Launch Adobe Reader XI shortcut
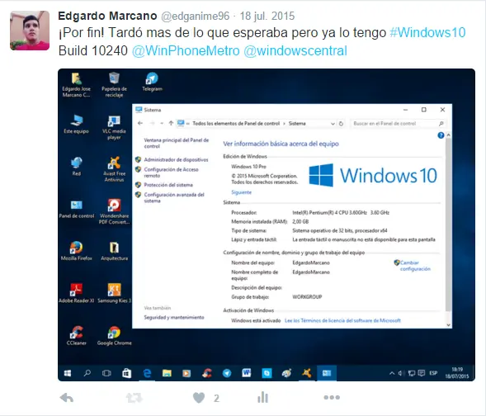Image resolution: width=486 pixels, height=416 pixels. 76,293
